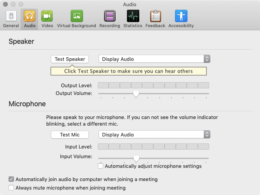Viewport: 260px width, 195px height.
Task: Open the Microphone device Display Audio dropdown
Action: [154, 135]
